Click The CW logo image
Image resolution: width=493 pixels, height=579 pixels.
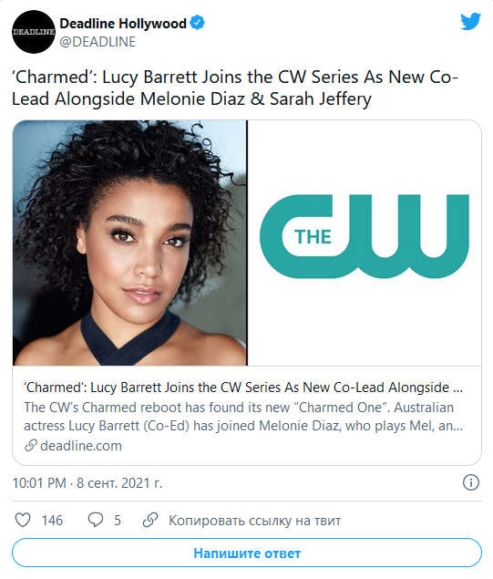coord(365,243)
